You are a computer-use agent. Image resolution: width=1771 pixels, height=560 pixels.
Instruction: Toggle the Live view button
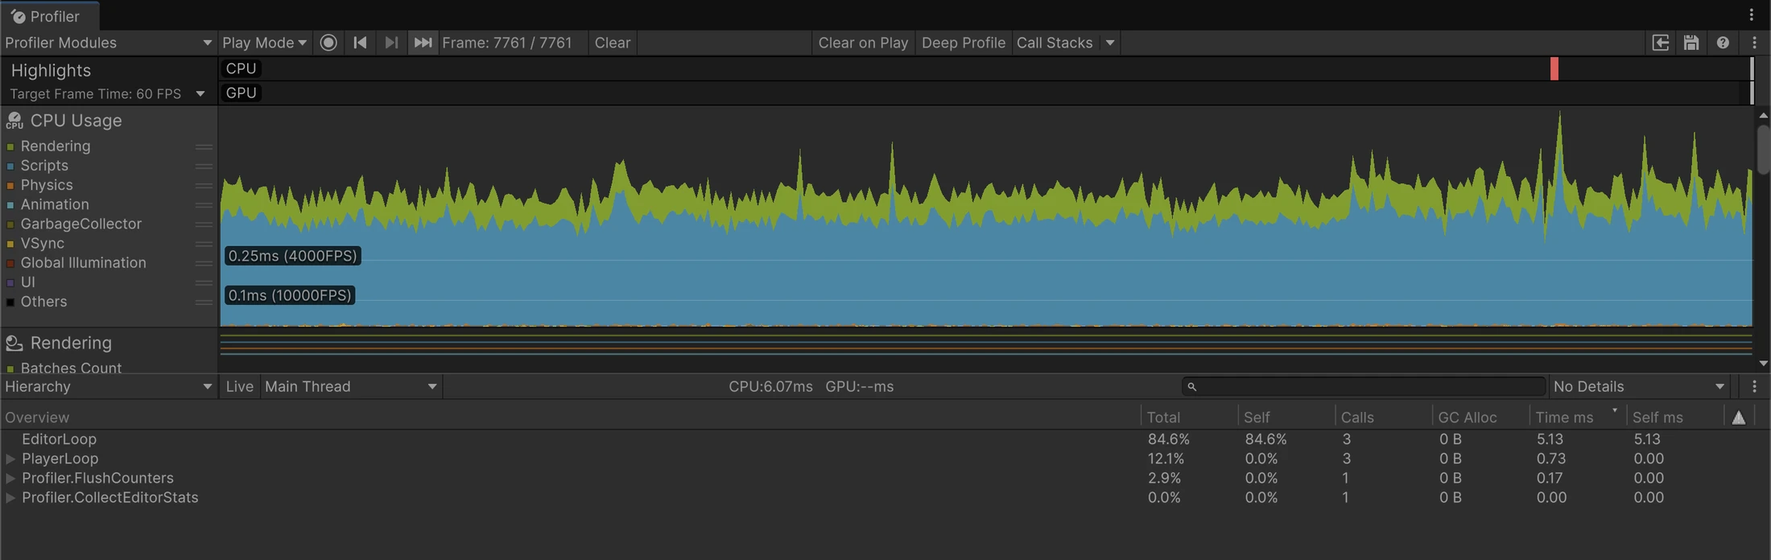[240, 387]
